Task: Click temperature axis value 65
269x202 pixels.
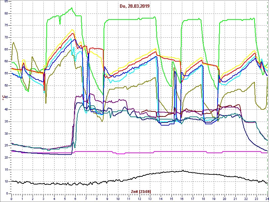Action: pyautogui.click(x=6, y=49)
